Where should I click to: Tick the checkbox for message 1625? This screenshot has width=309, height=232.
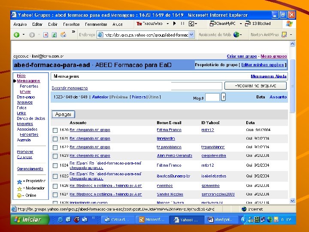[x=55, y=176]
